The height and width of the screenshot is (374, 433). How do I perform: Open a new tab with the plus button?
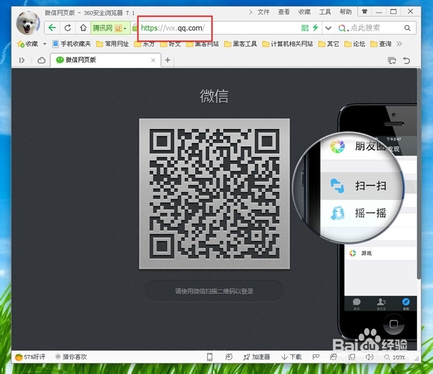click(168, 60)
